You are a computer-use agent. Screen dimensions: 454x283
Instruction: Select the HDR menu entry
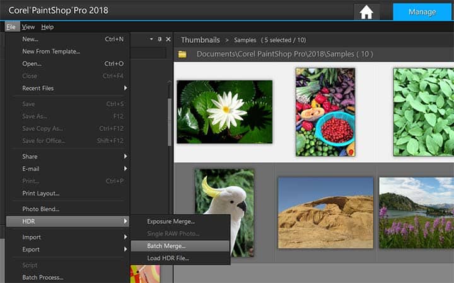click(67, 221)
